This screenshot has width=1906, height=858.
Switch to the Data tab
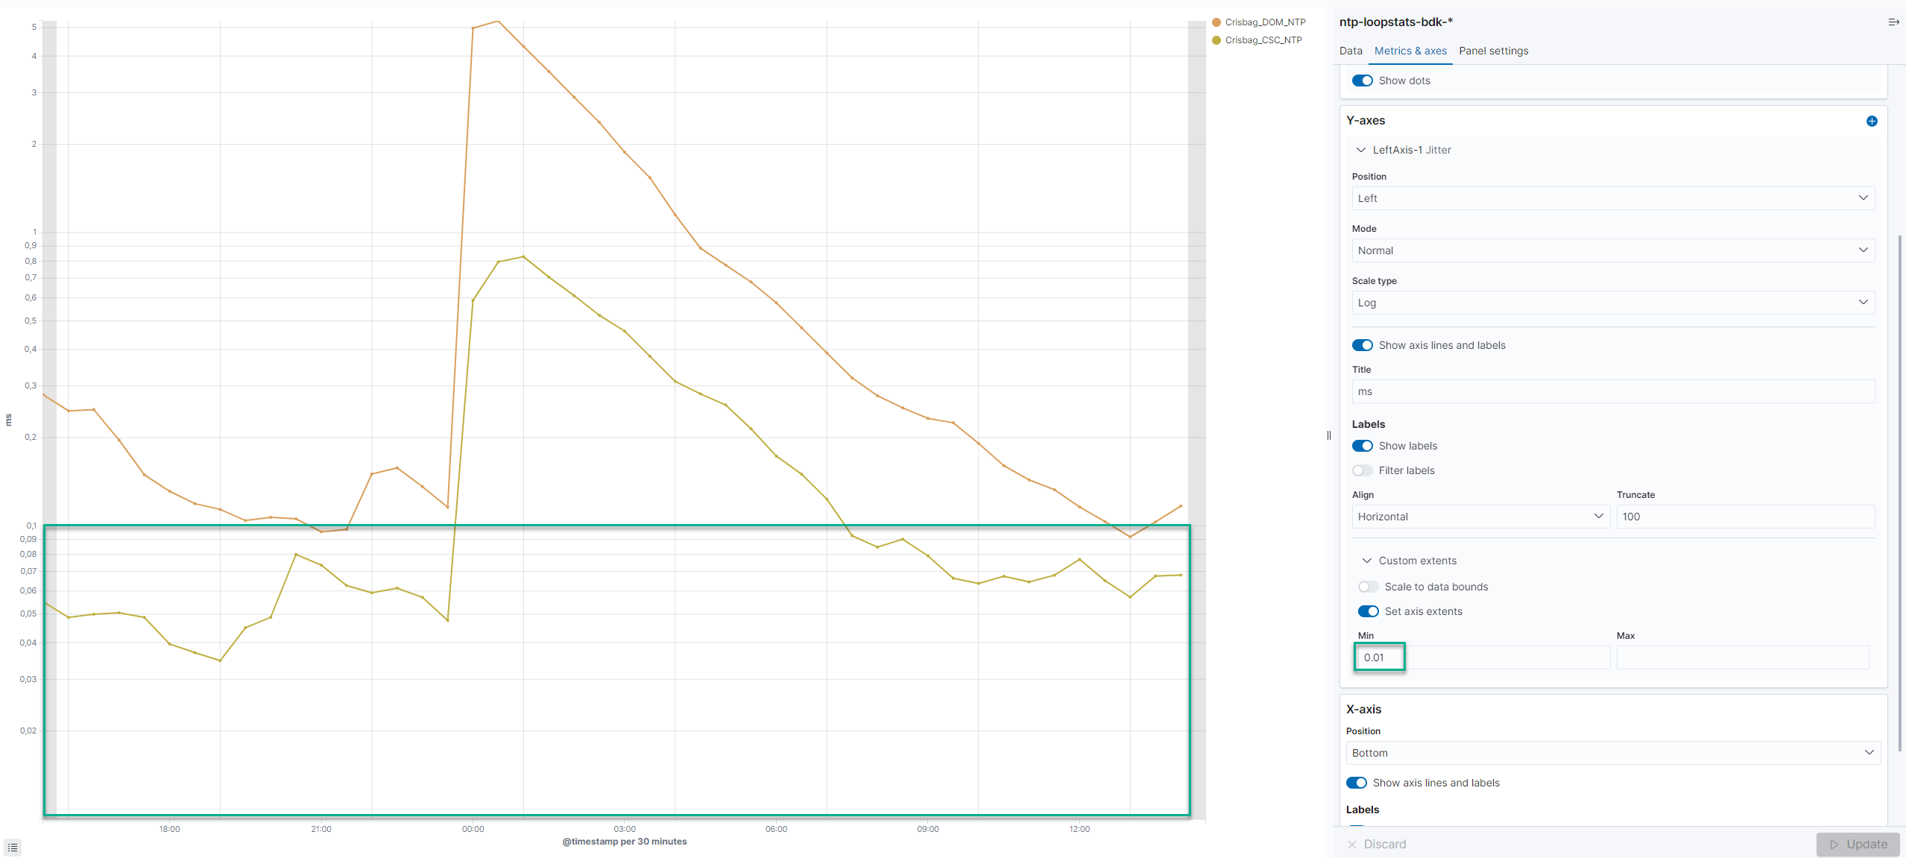1351,51
